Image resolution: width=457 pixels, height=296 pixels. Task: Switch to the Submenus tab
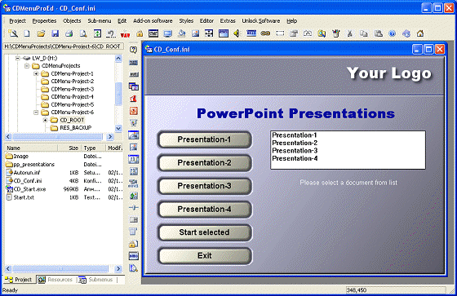pyautogui.click(x=95, y=280)
